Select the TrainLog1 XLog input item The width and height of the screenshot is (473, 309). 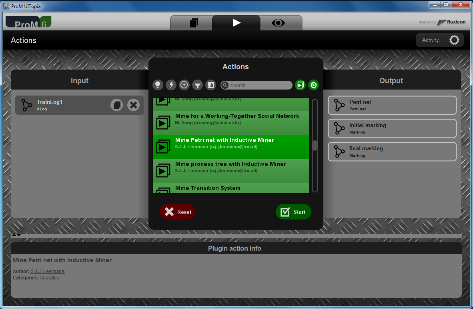79,105
